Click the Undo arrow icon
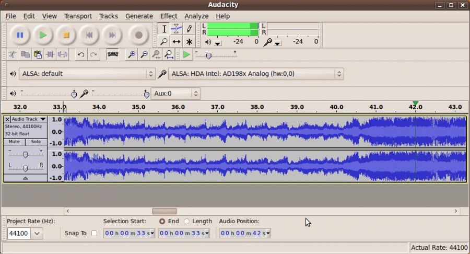The height and width of the screenshot is (254, 470). [x=80, y=54]
